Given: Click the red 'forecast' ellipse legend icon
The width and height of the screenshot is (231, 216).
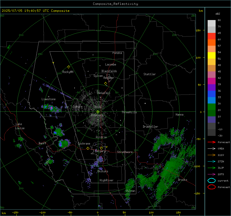Looking at the screenshot, I should [x=211, y=187].
